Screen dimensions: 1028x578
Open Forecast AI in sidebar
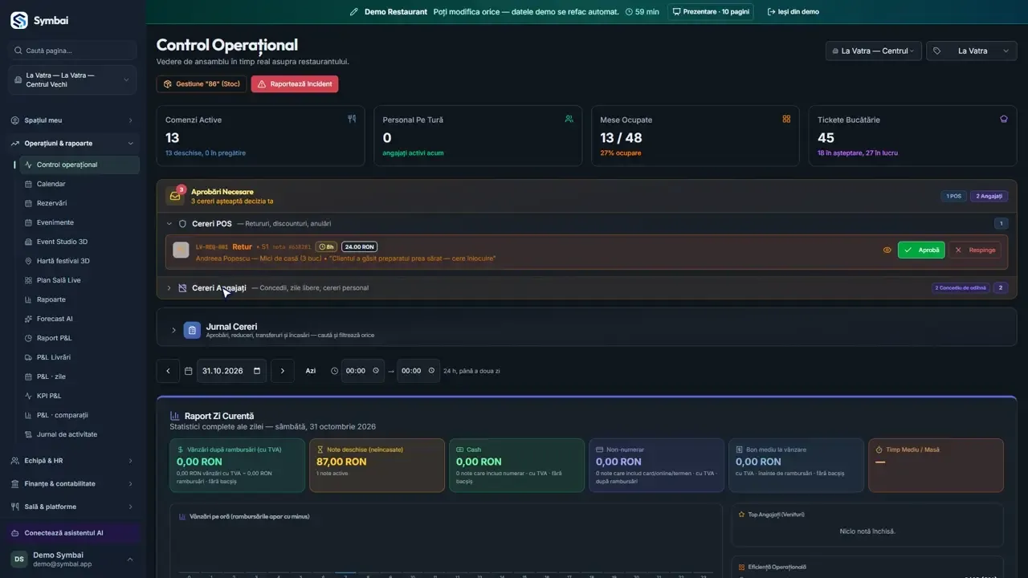point(79,319)
